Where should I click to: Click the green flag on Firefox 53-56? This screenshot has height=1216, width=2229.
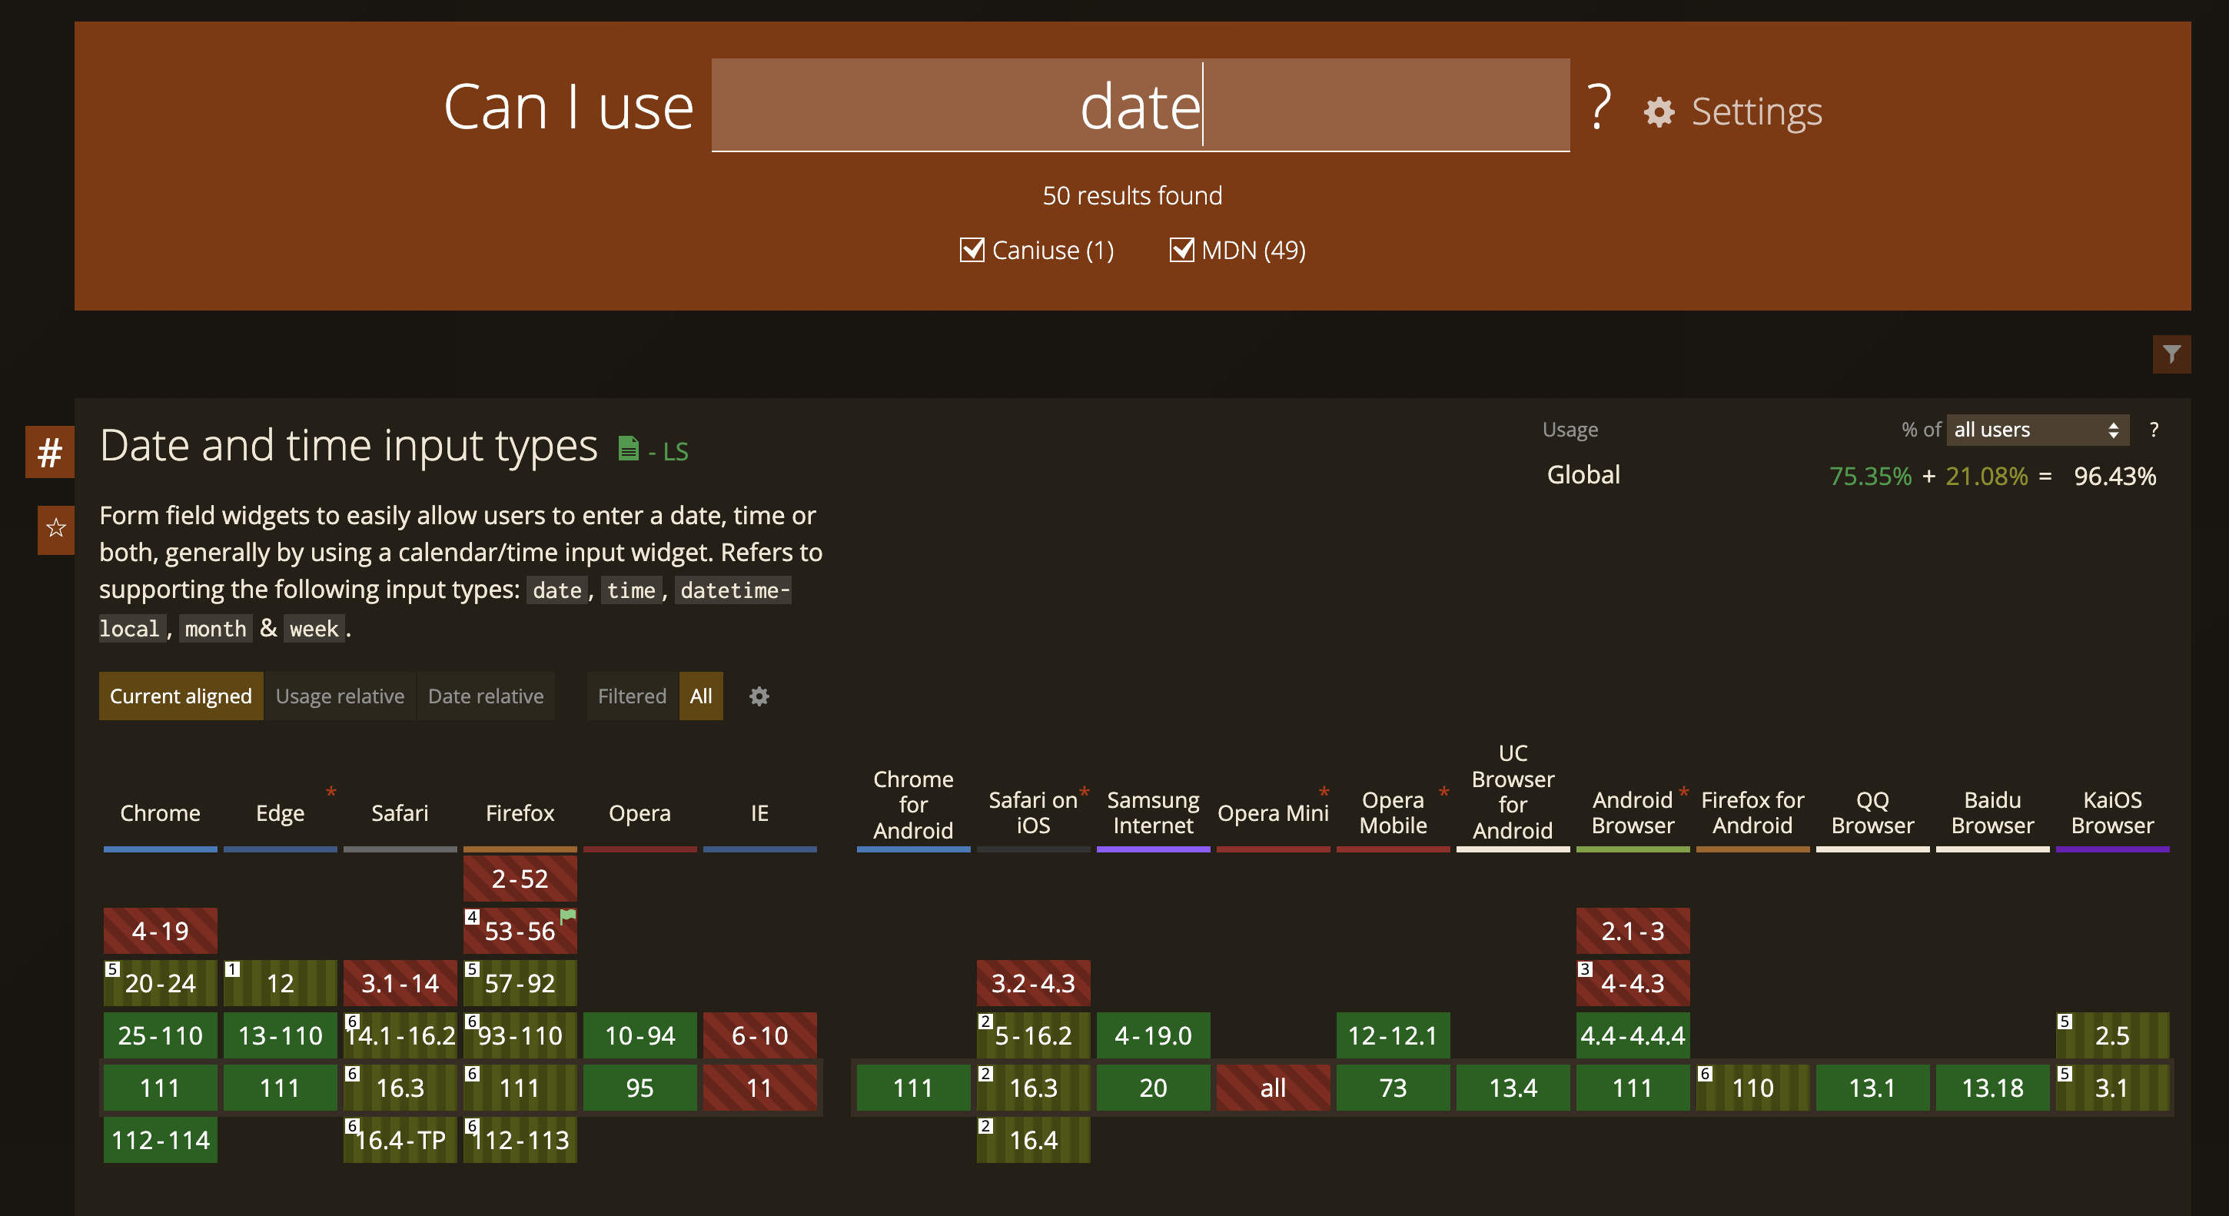coord(568,915)
